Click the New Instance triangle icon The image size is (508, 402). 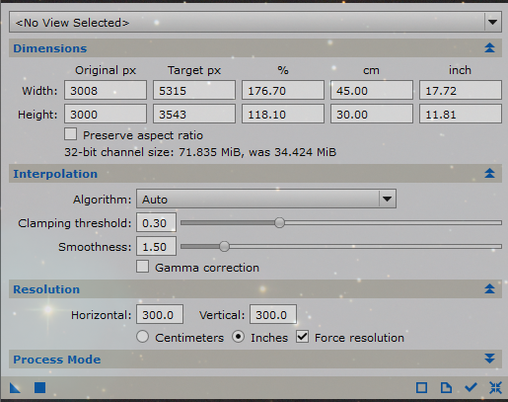pyautogui.click(x=15, y=387)
